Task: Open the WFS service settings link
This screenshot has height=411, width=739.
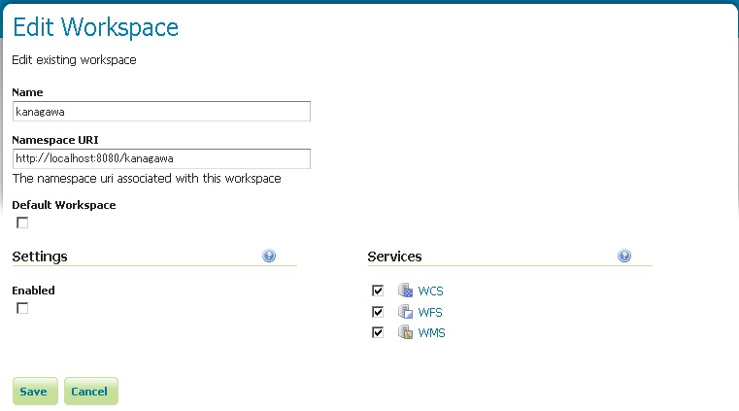Action: coord(430,313)
